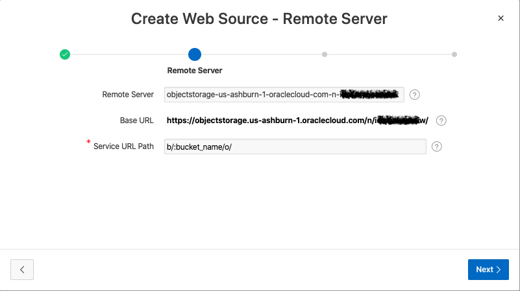Click the Remote Server value field

coord(284,95)
